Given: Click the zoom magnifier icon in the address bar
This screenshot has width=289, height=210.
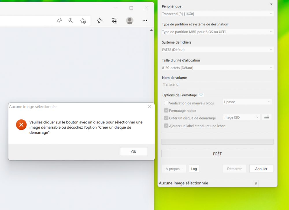Looking at the screenshot, I should [71, 20].
